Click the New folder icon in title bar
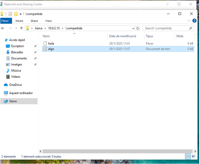Image resolution: width=199 pixels, height=164 pixels. 16,14
